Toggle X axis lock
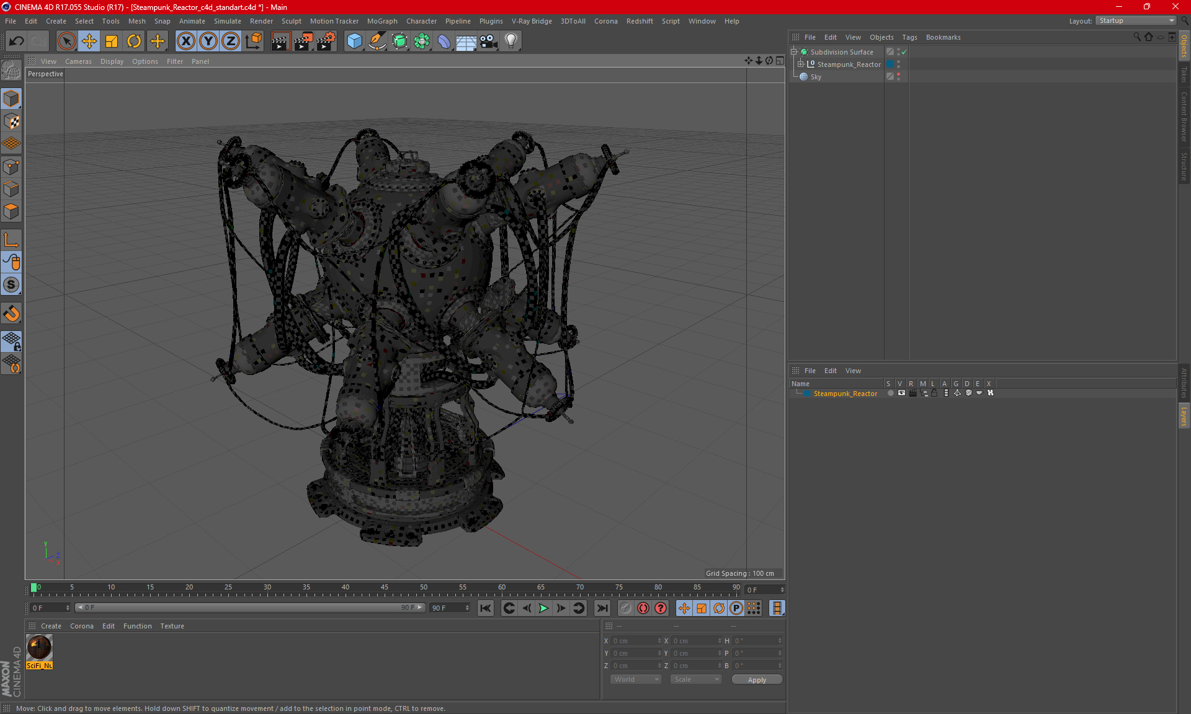Screen dimensions: 1191x714 pyautogui.click(x=185, y=42)
